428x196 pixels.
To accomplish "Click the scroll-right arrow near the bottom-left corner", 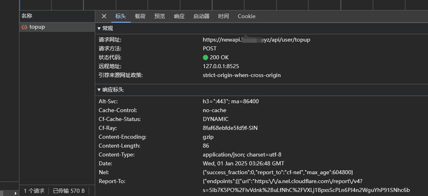I will [15, 193].
